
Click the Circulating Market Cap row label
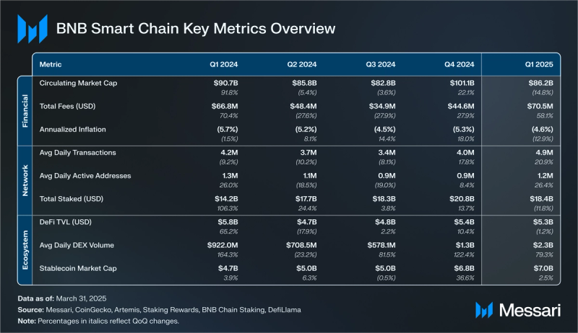click(x=78, y=83)
